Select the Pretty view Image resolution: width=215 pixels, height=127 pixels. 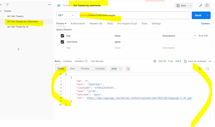(x=61, y=69)
